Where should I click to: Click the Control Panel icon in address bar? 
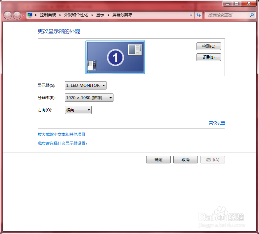click(30, 15)
